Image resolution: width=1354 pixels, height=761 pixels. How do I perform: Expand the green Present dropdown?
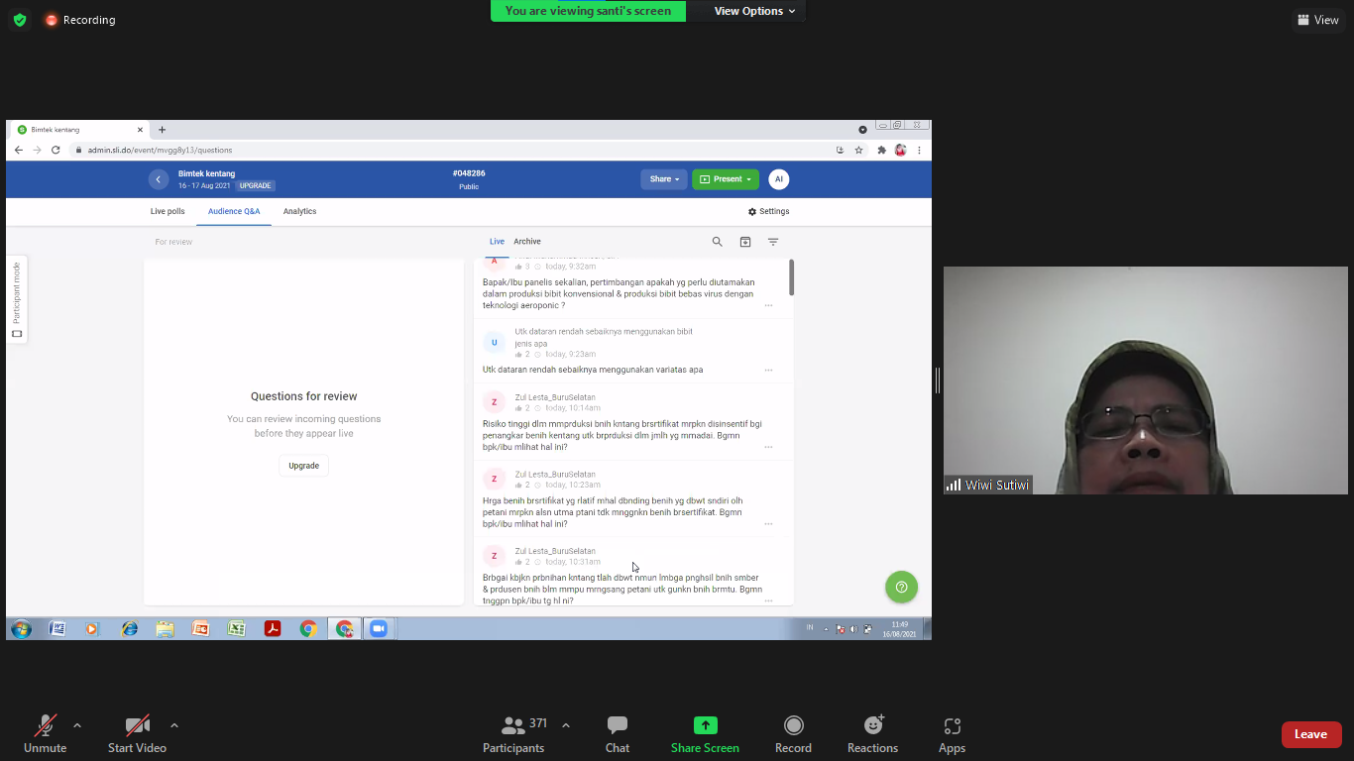click(726, 179)
